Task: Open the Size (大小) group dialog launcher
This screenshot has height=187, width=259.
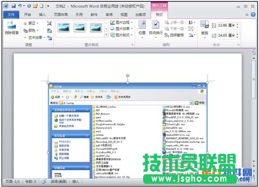Action: coord(238,44)
